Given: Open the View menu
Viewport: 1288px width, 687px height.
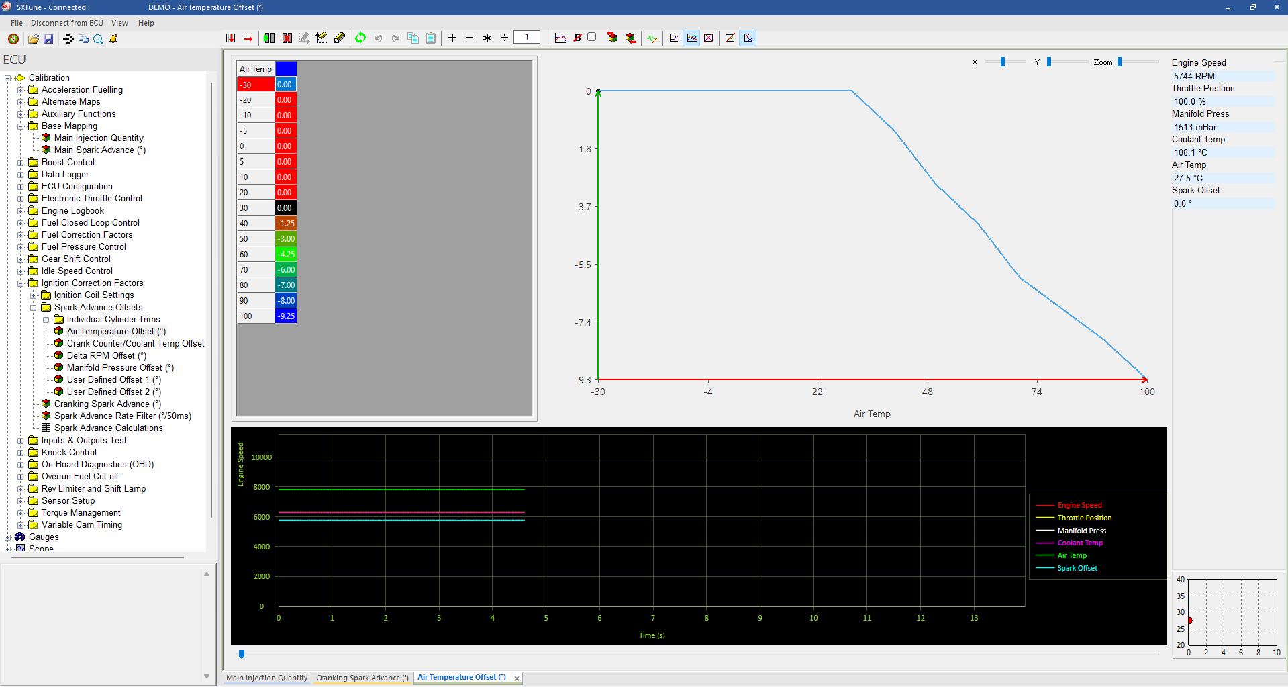Looking at the screenshot, I should 119,23.
